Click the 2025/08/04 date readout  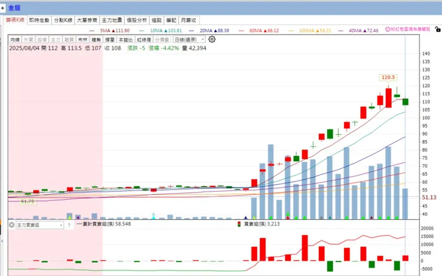[x=24, y=48]
